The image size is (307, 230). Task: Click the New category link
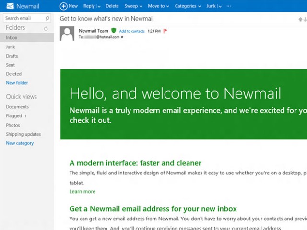20,143
